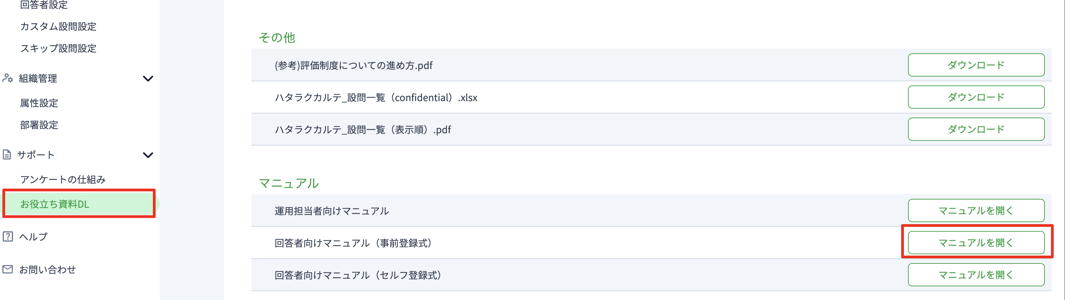Collapse the サポート section chevron
The width and height of the screenshot is (1065, 300).
tap(148, 155)
